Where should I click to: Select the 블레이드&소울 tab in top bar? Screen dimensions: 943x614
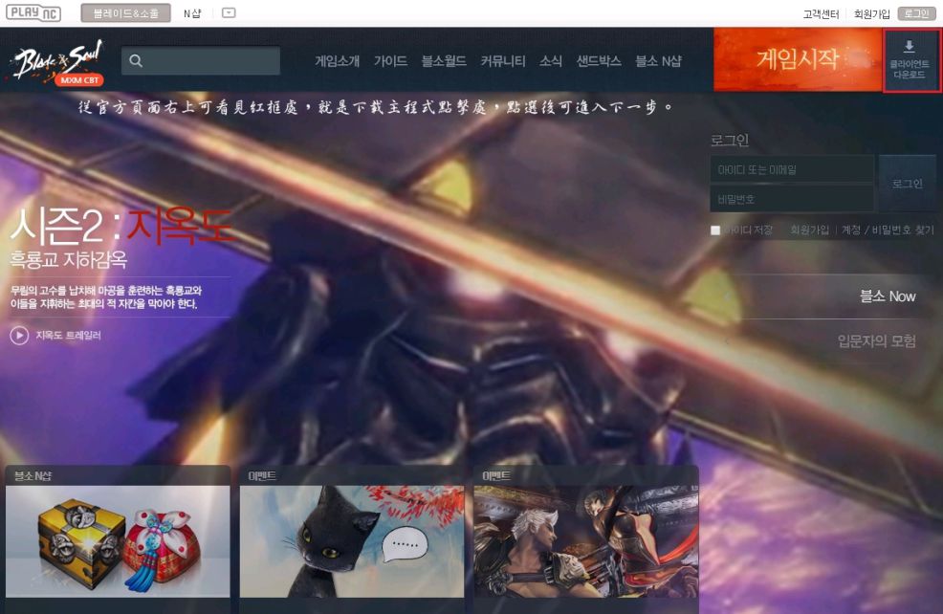[125, 13]
